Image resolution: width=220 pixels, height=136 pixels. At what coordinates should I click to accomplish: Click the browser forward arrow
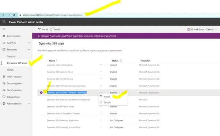point(9,15)
